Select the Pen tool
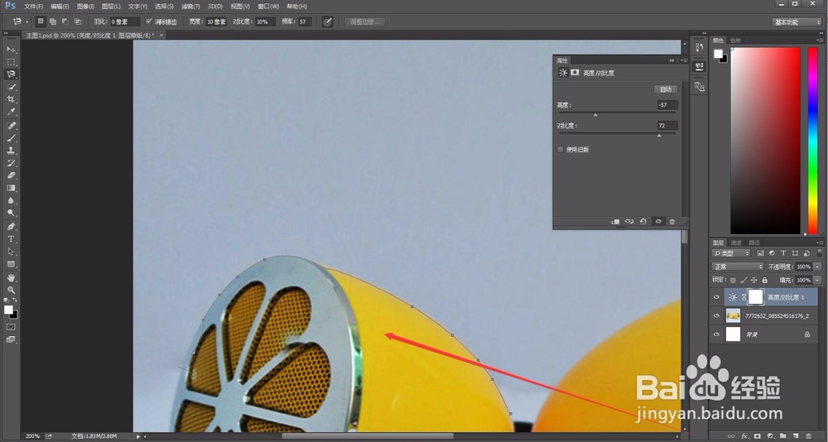 pyautogui.click(x=11, y=227)
